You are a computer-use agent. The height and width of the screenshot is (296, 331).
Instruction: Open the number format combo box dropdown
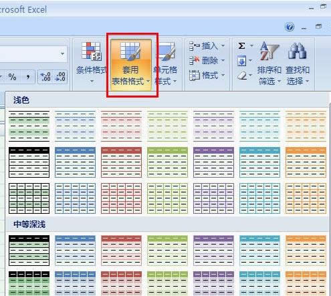pyautogui.click(x=63, y=53)
